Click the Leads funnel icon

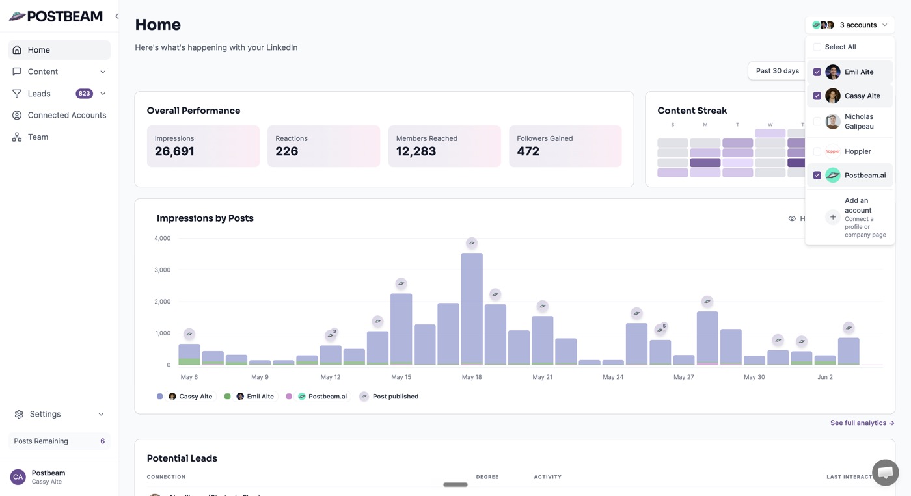point(17,94)
